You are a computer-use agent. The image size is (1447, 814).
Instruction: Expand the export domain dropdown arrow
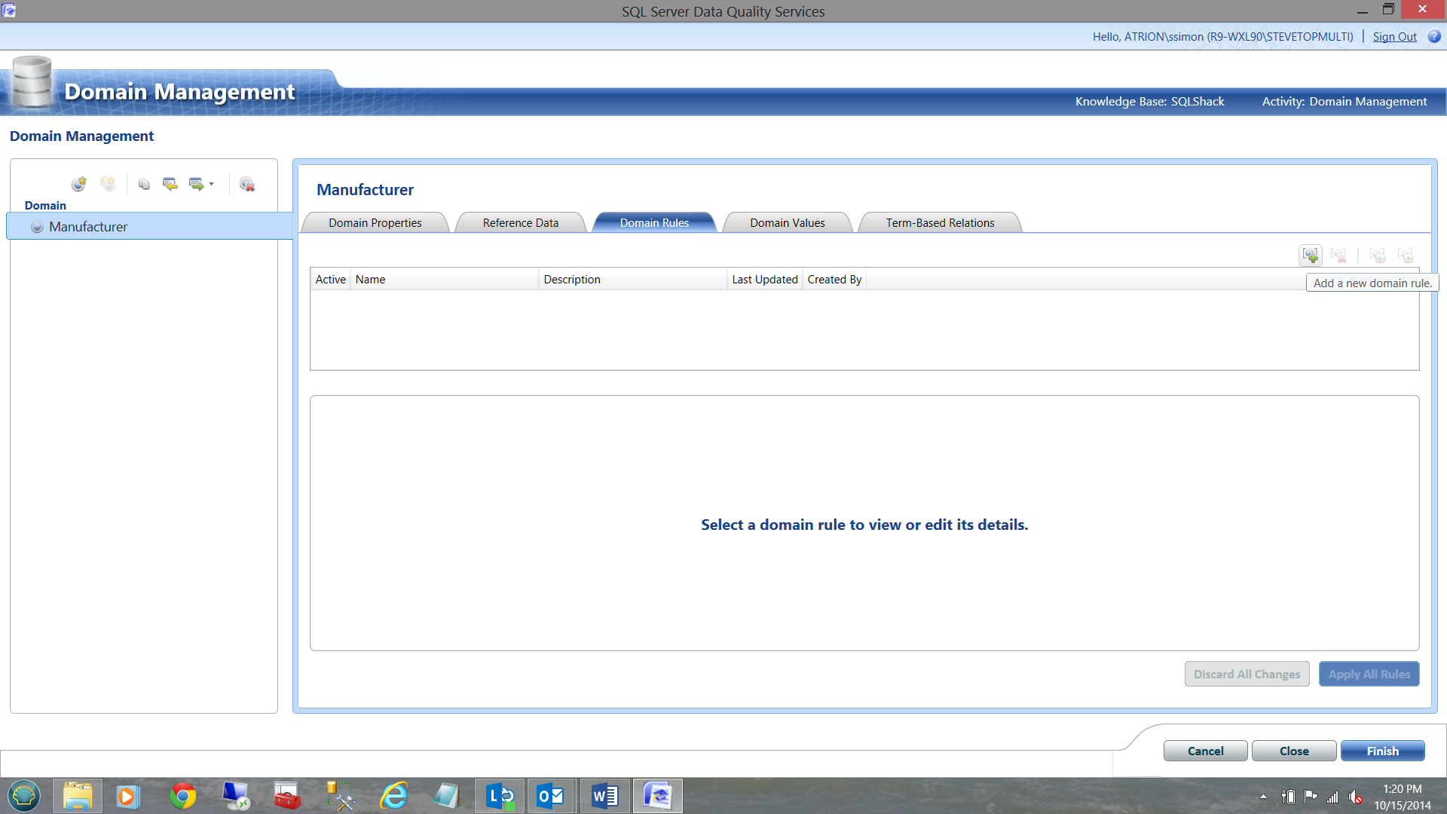click(x=212, y=184)
